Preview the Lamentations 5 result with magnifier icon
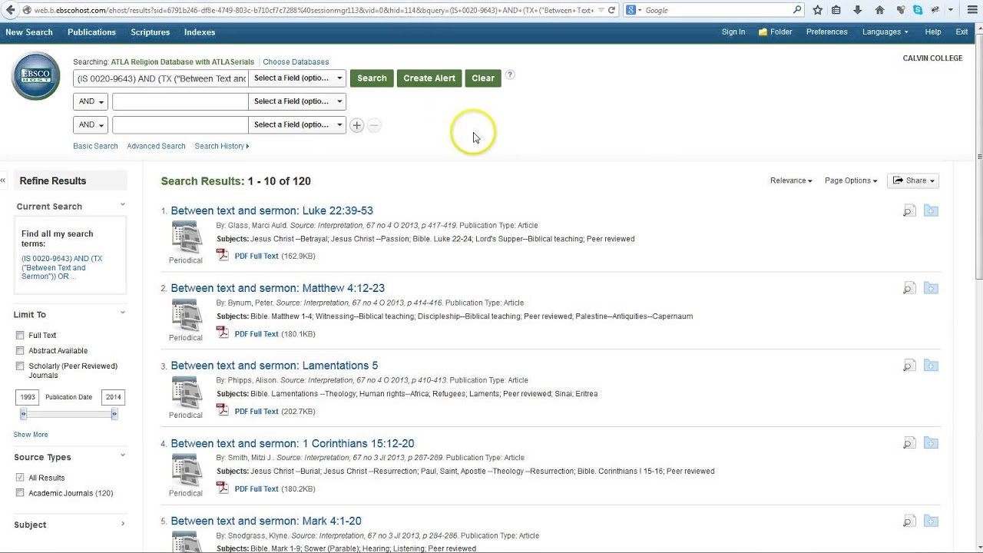 pyautogui.click(x=909, y=366)
